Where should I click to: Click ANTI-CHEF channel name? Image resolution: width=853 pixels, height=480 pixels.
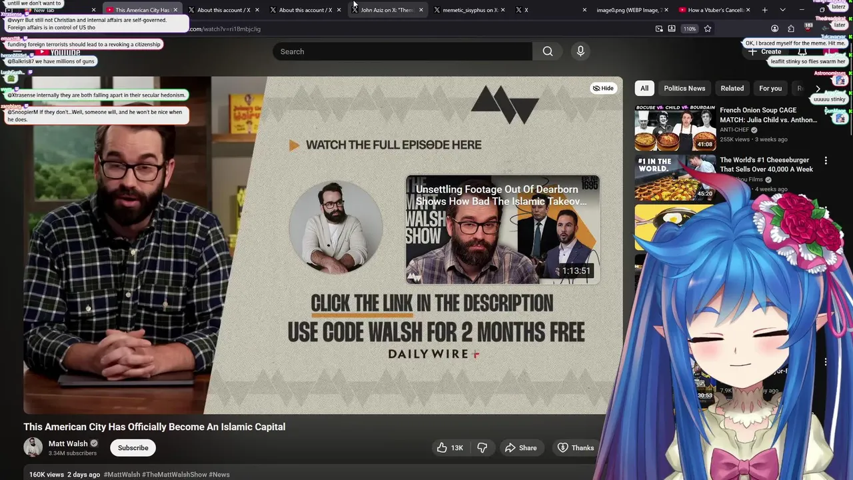[734, 130]
